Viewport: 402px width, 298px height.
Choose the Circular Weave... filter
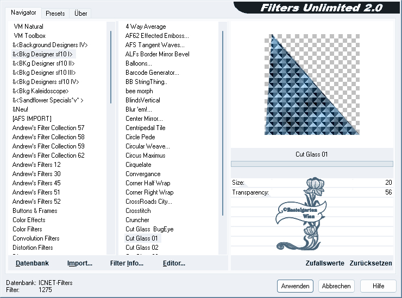tap(148, 146)
